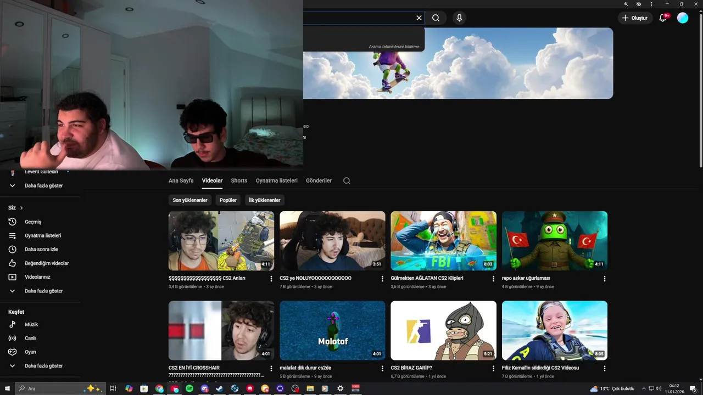Click the 'malafat dik durur cs2de' title
This screenshot has width=703, height=395.
pos(305,368)
